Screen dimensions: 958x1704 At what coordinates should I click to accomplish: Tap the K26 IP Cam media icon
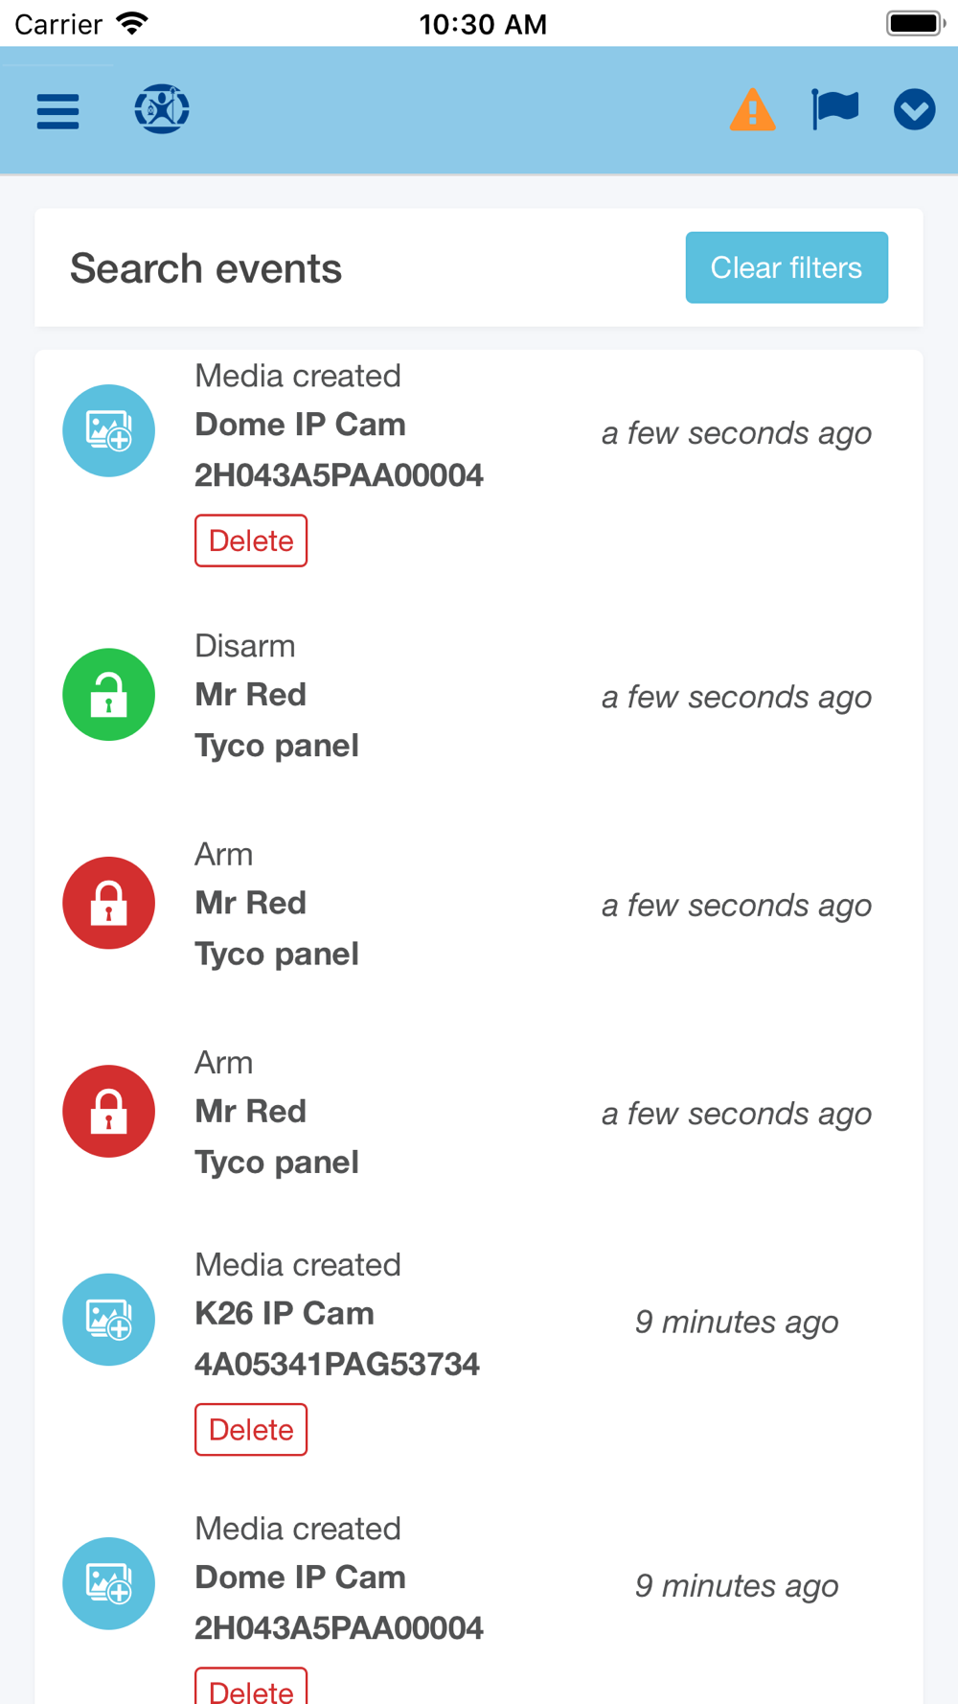click(108, 1320)
